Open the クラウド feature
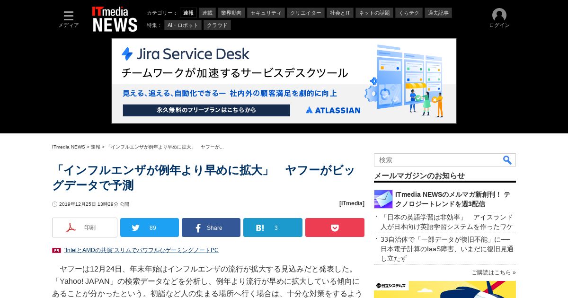Image resolution: width=568 pixels, height=298 pixels. click(x=217, y=25)
